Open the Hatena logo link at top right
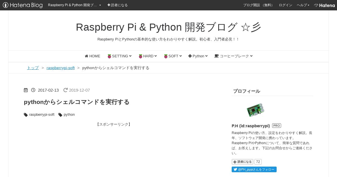This screenshot has height=177, width=337. [x=324, y=5]
